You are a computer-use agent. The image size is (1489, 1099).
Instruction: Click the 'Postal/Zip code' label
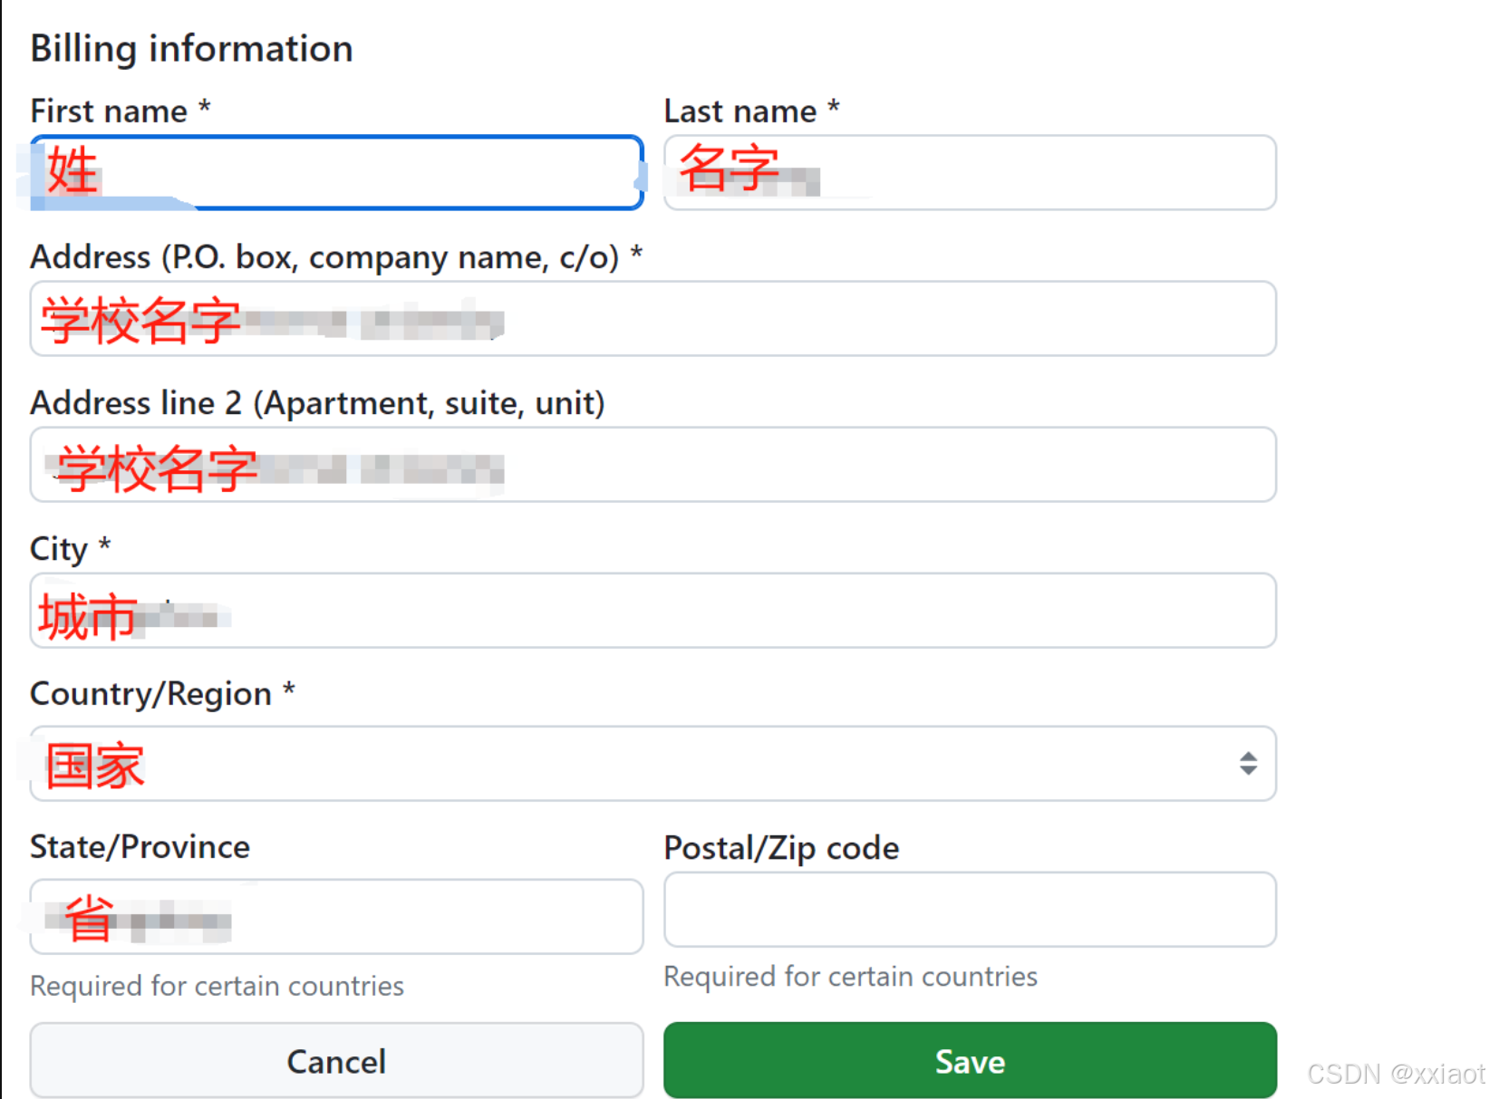[781, 848]
